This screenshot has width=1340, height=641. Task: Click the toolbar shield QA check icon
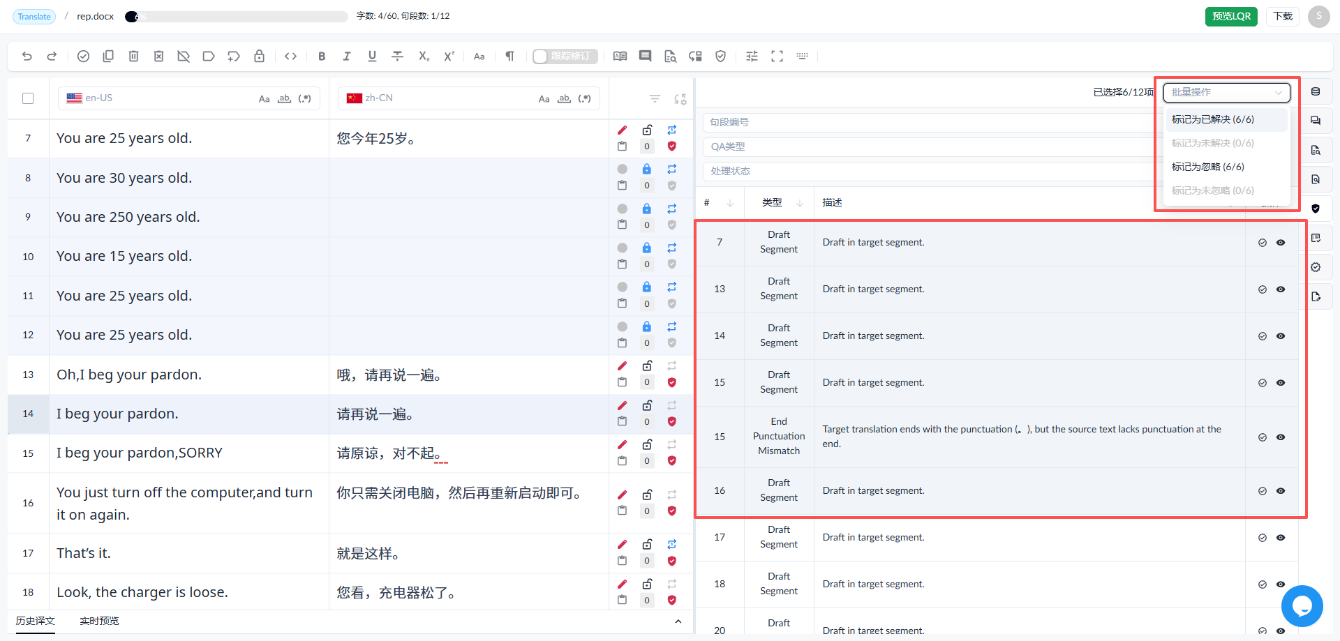tap(720, 56)
